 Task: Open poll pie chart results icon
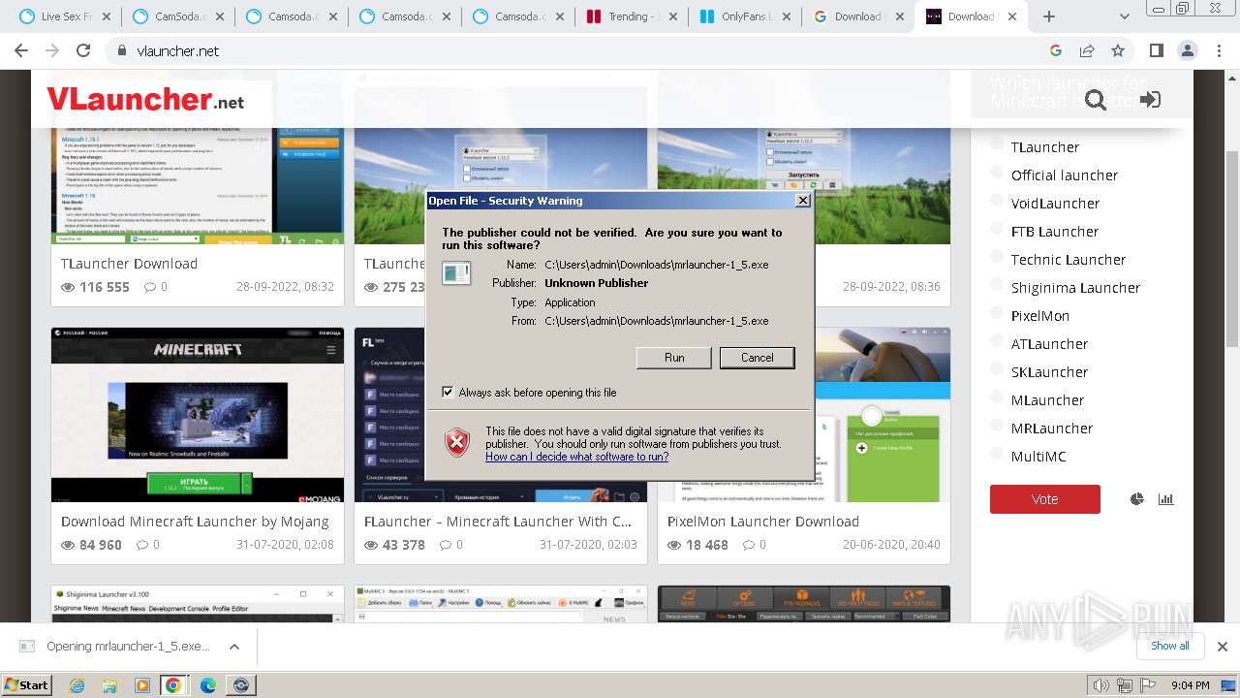[1137, 499]
